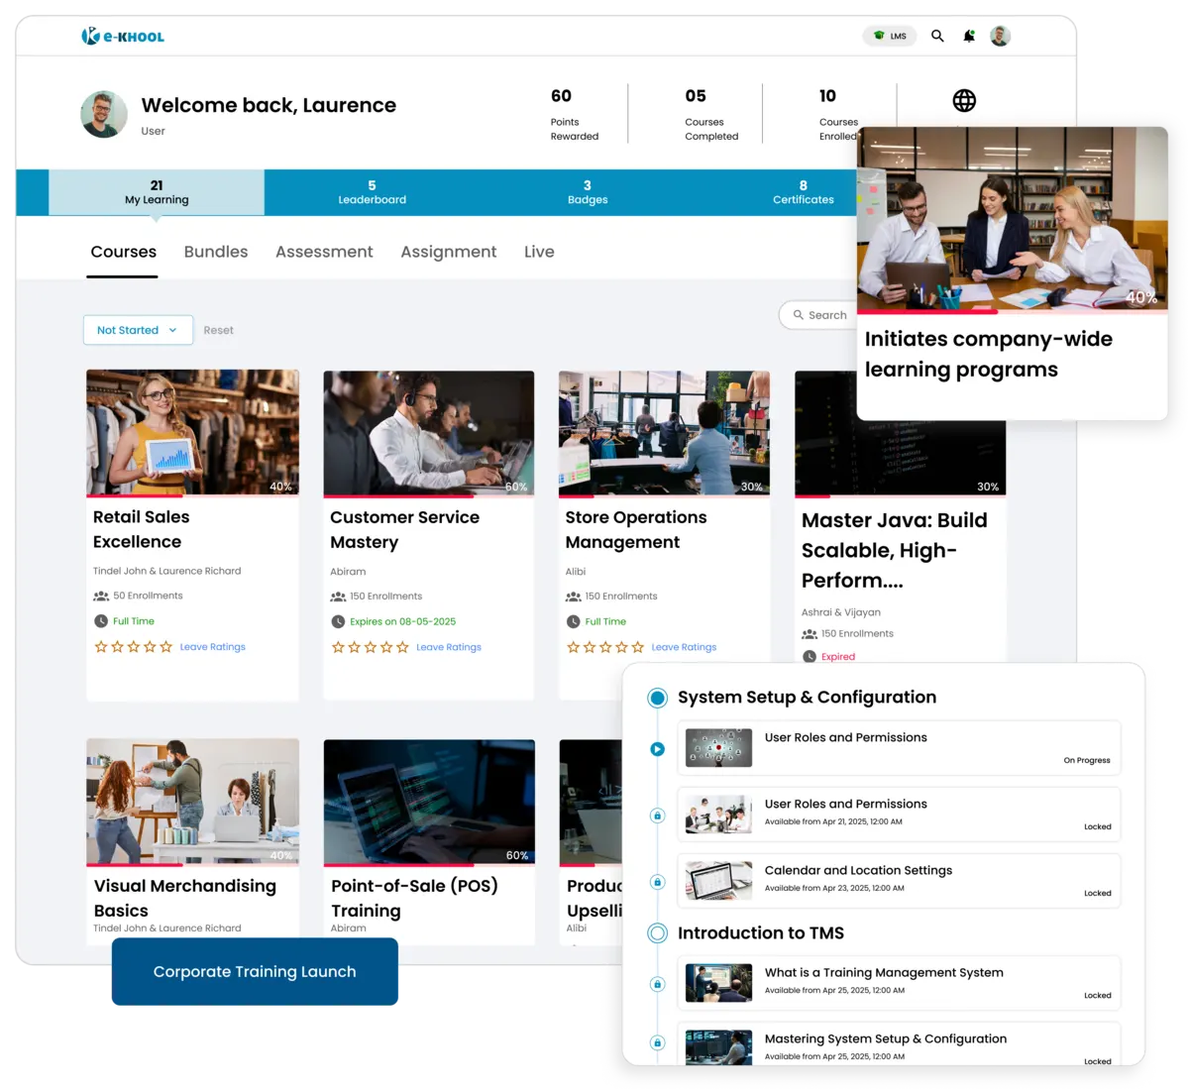Select the Introduction to TMS radio circle
The image size is (1189, 1089).
pyautogui.click(x=657, y=933)
